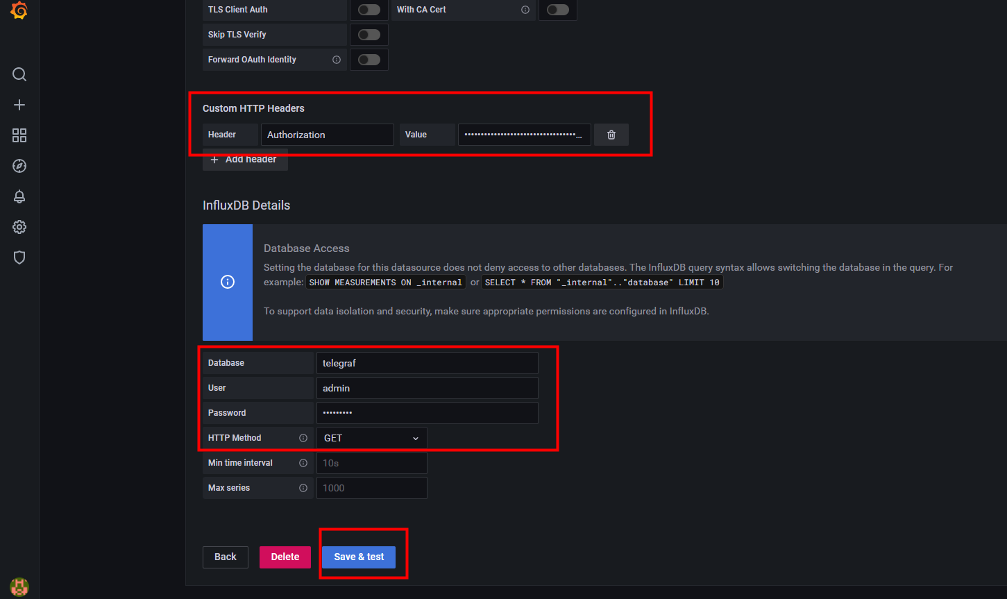
Task: Click the InfluxDB Details heading
Action: [246, 205]
